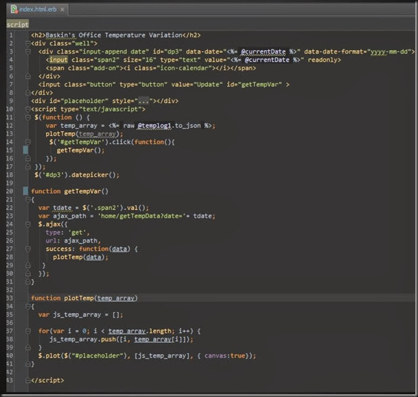Collapse the for loop on line 37
418x397 pixels.
click(x=28, y=331)
